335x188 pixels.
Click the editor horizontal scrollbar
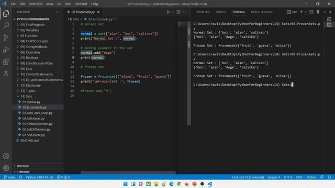coord(128,173)
